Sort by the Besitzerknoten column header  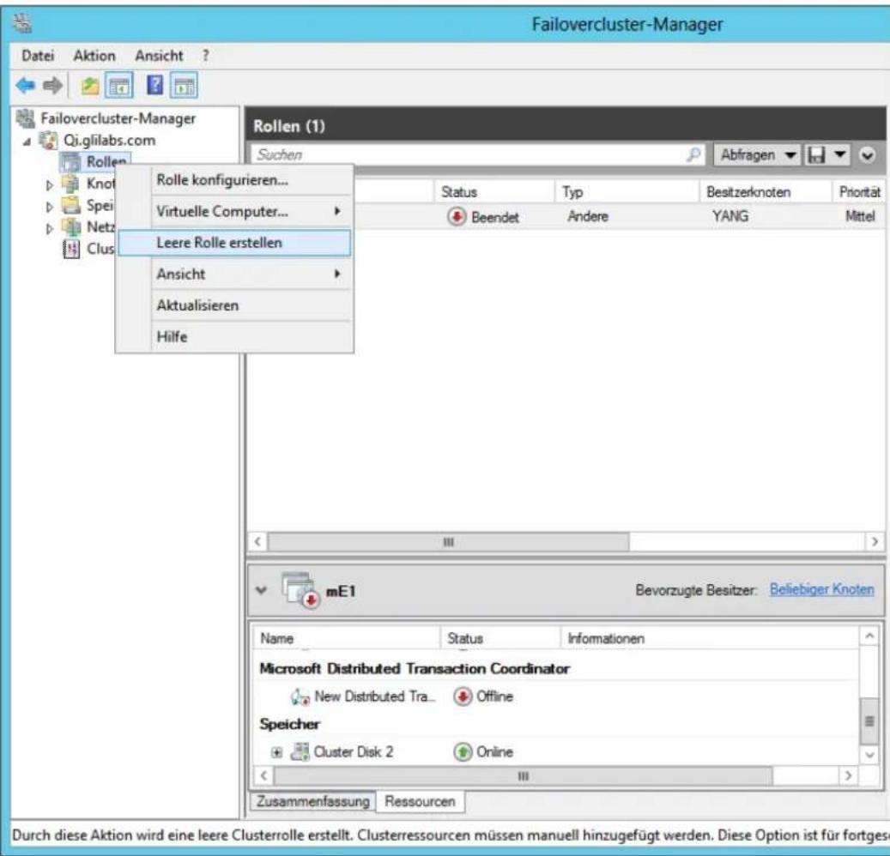[x=766, y=192]
